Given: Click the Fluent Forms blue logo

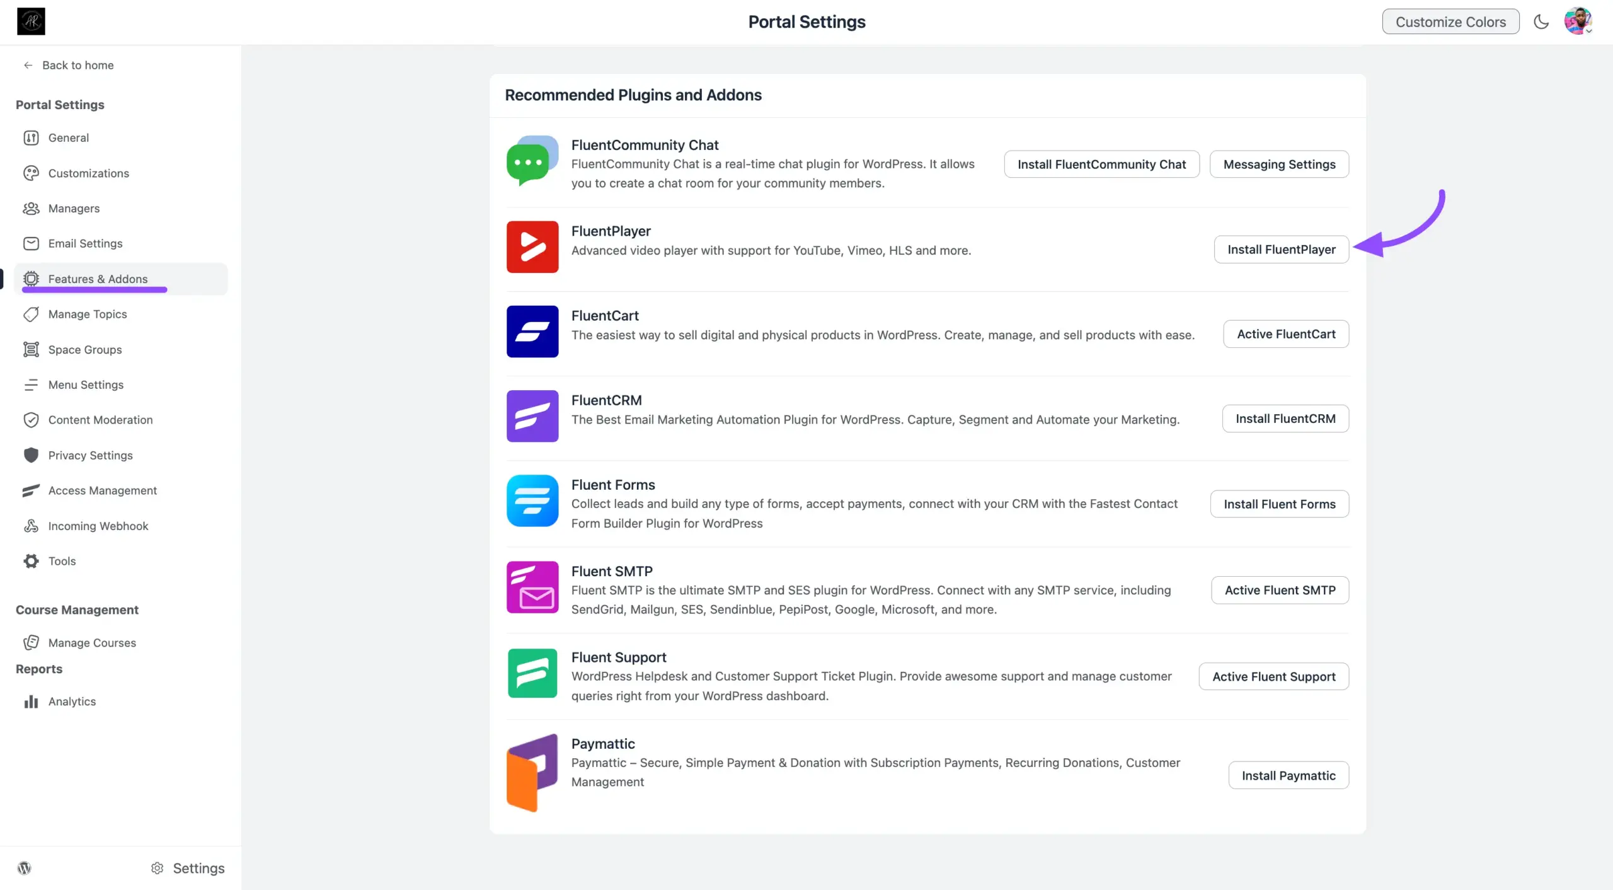Looking at the screenshot, I should point(532,500).
